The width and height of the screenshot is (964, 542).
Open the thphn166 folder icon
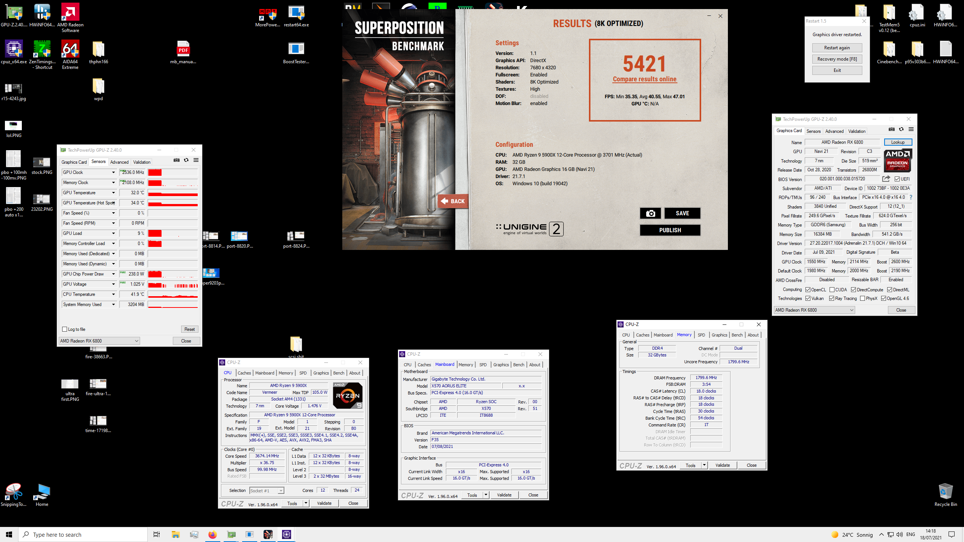98,52
